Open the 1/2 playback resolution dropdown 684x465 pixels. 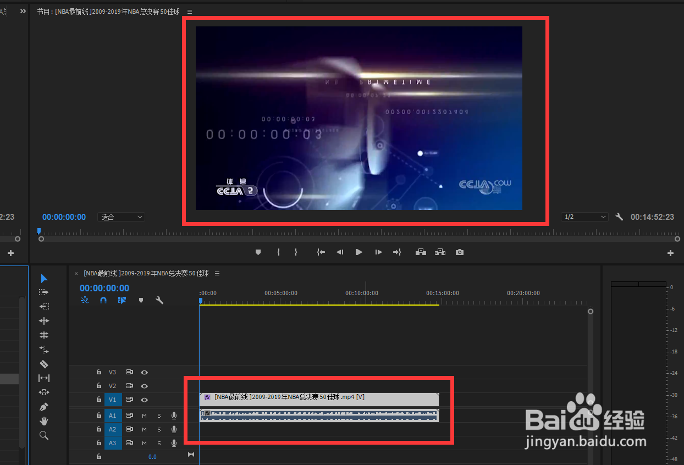tap(584, 217)
